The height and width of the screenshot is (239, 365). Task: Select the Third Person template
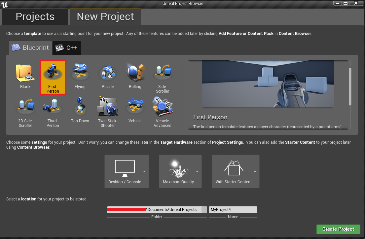pyautogui.click(x=53, y=112)
